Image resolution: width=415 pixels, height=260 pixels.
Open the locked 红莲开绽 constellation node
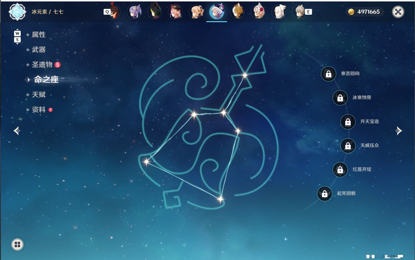pos(340,170)
